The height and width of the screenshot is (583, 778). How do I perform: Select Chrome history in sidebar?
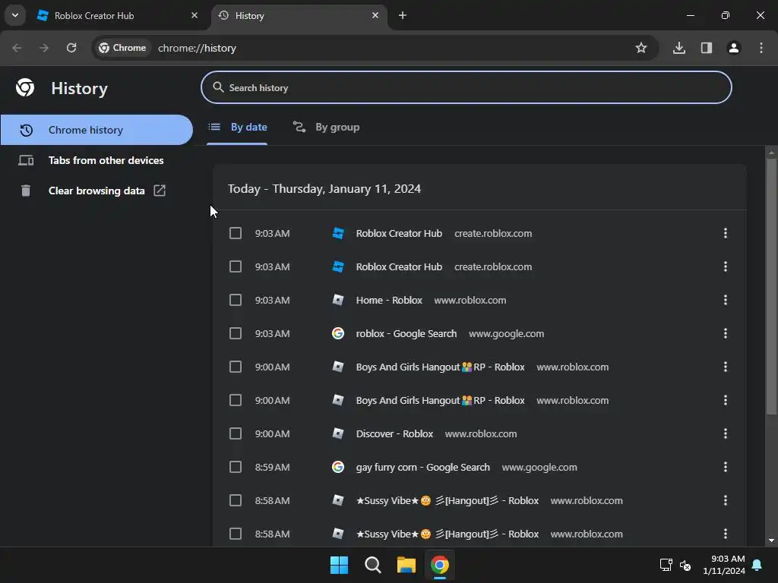click(96, 130)
